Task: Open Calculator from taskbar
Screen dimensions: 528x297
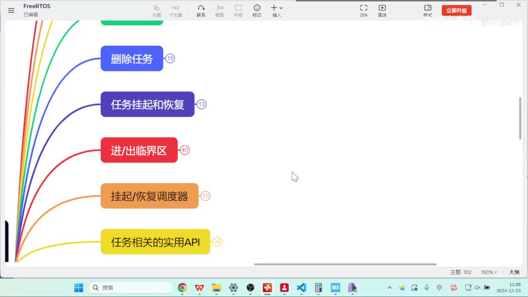Action: click(x=318, y=288)
